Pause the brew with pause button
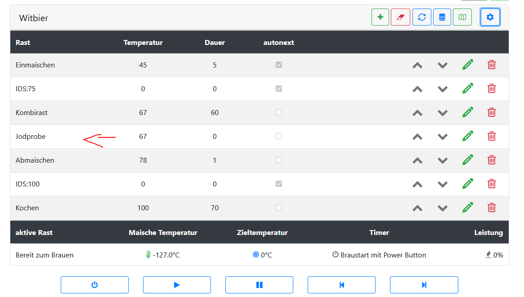The height and width of the screenshot is (297, 524). (x=259, y=285)
